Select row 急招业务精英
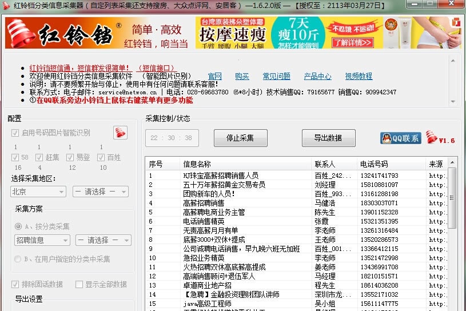 pyautogui.click(x=296, y=258)
